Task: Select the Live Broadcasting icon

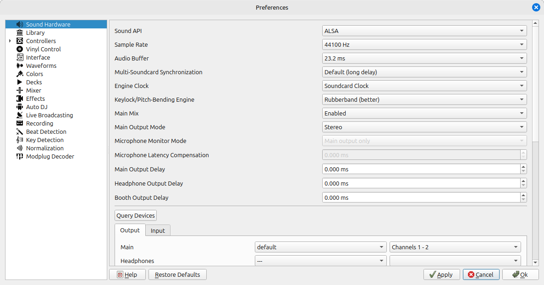Action: click(20, 115)
